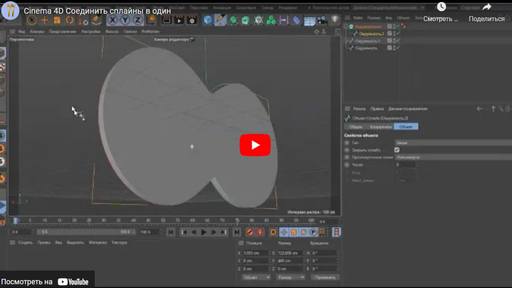Open the Объект coordinate mode dropdown
This screenshot has width=512, height=288.
tap(256, 277)
